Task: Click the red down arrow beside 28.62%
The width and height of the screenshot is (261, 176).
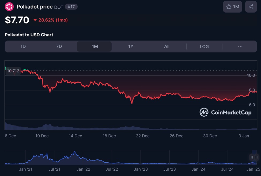Action: coord(35,20)
